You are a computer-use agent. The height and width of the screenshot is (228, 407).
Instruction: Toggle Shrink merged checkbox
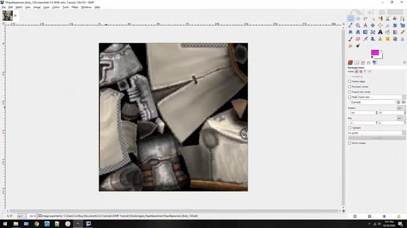[x=350, y=143]
